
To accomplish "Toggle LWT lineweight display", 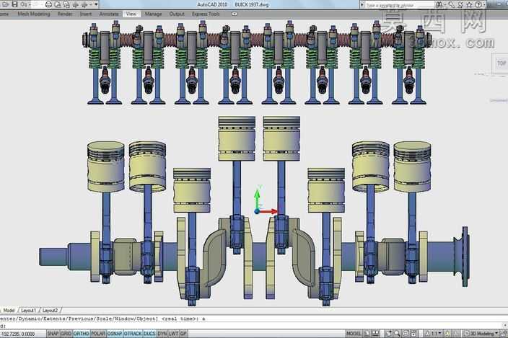I will click(x=173, y=334).
